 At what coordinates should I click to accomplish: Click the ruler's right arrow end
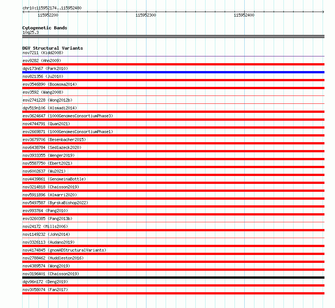tap(323, 12)
